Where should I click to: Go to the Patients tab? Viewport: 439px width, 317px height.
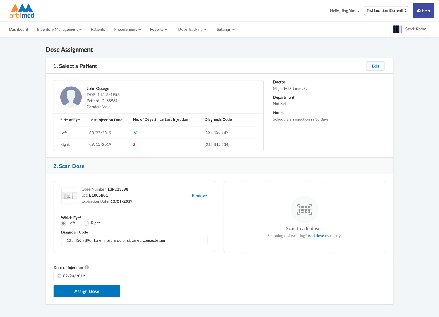98,30
